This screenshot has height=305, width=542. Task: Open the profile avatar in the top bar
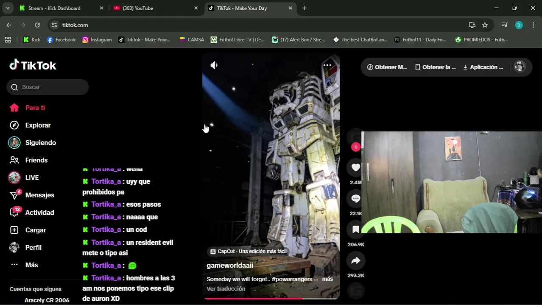pos(520,67)
